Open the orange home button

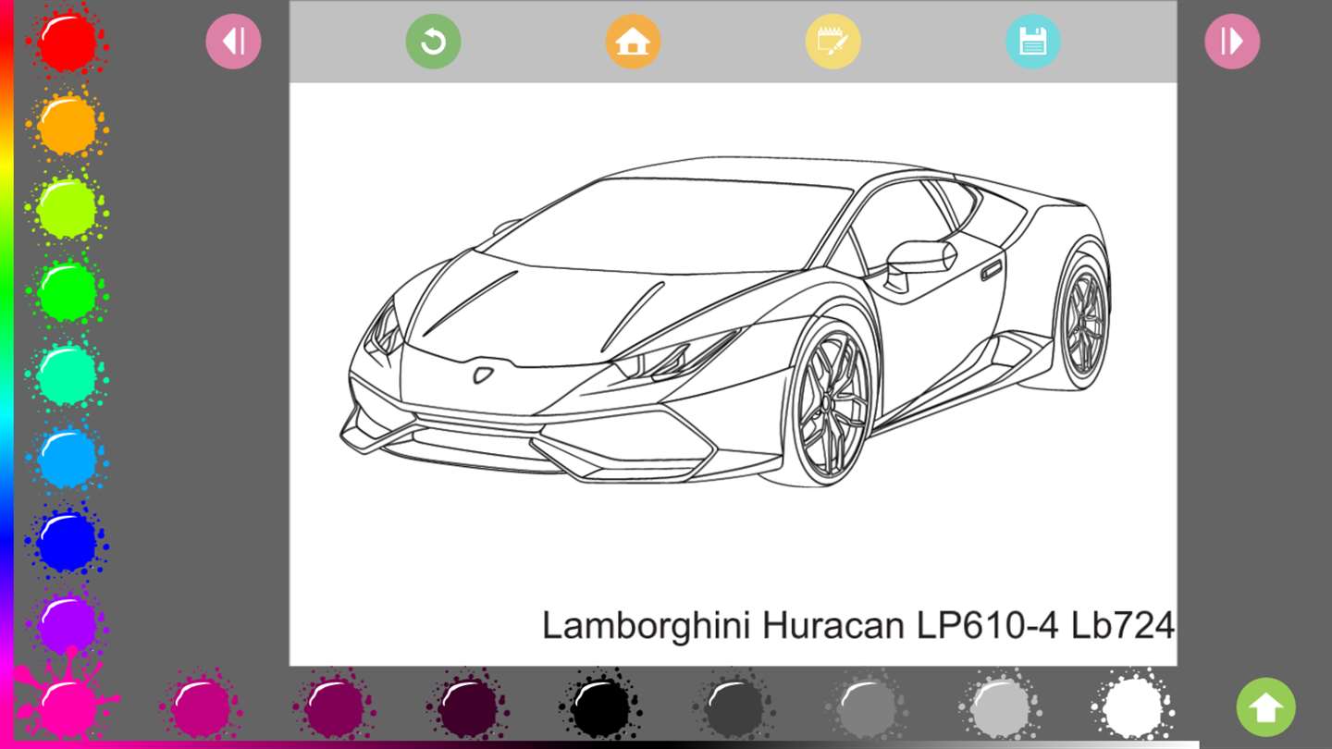pos(633,42)
